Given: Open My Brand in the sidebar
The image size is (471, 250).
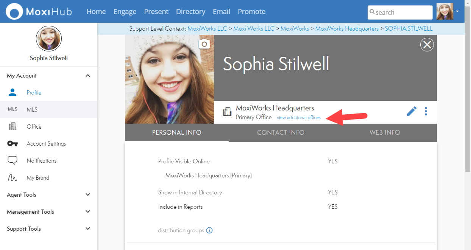Looking at the screenshot, I should [37, 178].
